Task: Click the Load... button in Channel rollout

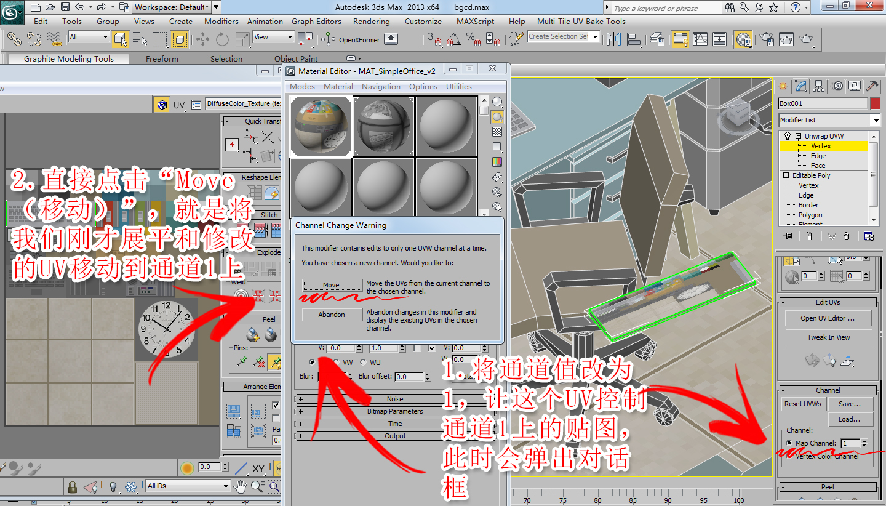Action: coord(849,419)
